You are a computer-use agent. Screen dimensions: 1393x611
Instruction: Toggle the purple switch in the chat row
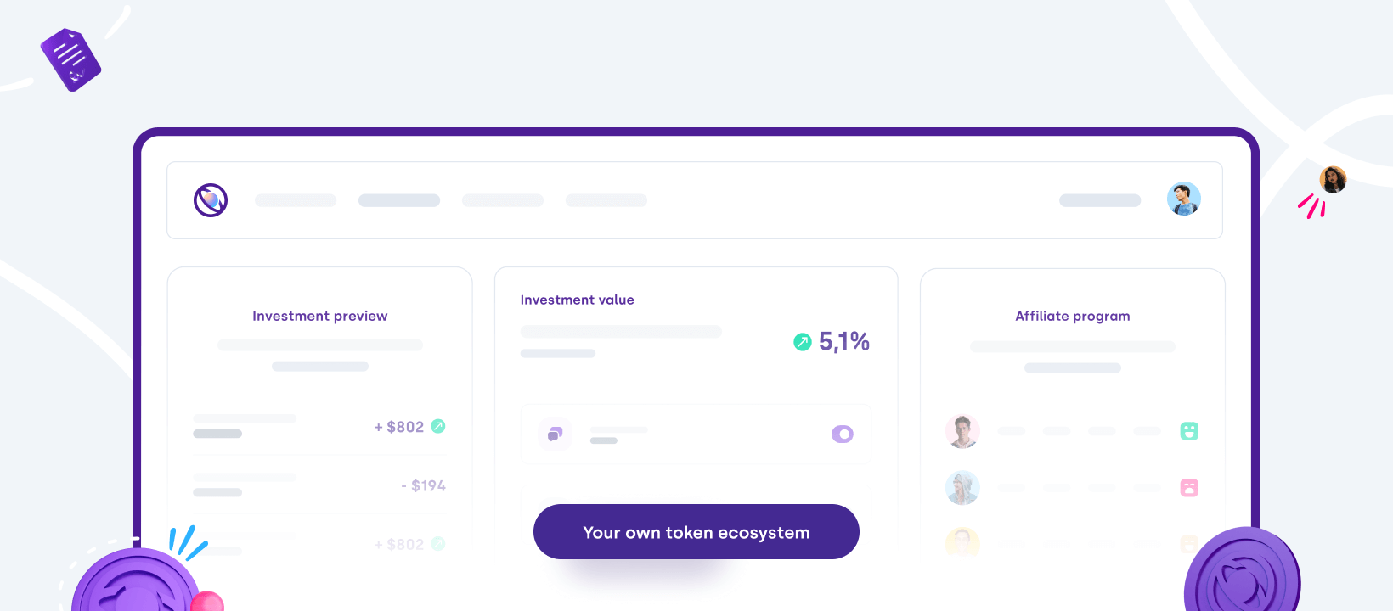coord(843,434)
